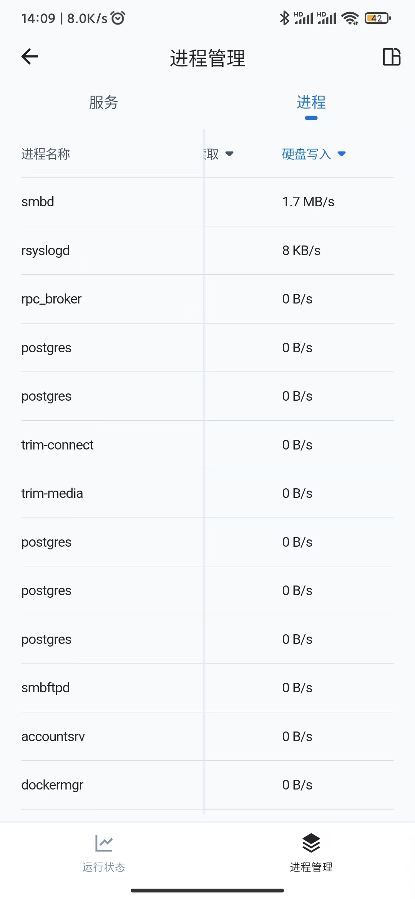Image resolution: width=415 pixels, height=899 pixels.
Task: Open the smbd process row
Action: [207, 202]
